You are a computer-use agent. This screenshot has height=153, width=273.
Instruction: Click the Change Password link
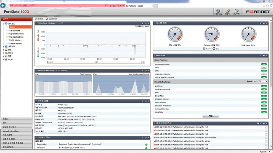tap(71, 125)
